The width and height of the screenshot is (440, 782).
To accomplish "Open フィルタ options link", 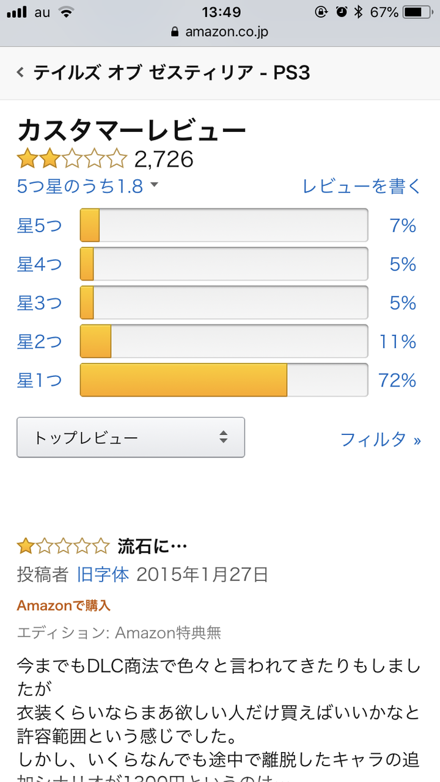I will pos(381,439).
